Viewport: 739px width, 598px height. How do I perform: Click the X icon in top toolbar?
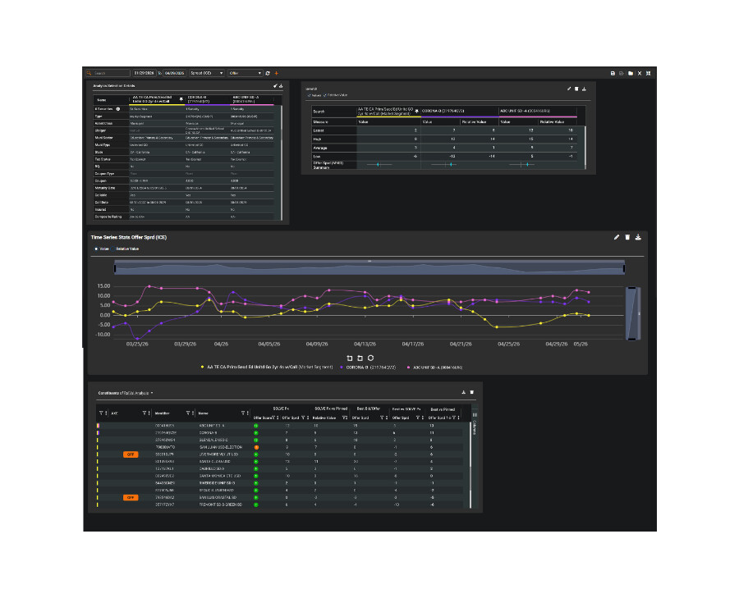pyautogui.click(x=640, y=73)
